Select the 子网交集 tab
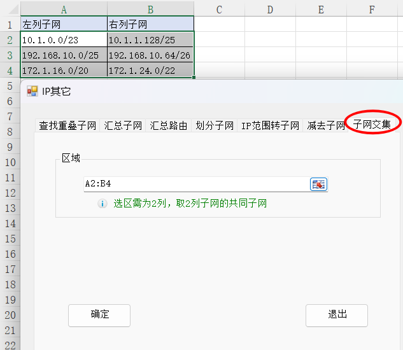The image size is (403, 350). pos(372,124)
